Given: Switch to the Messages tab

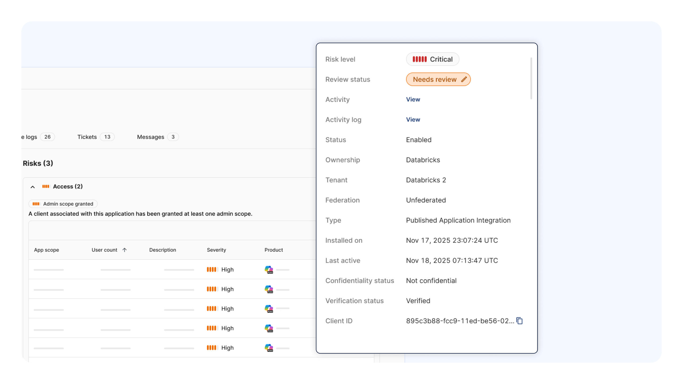Looking at the screenshot, I should [x=151, y=137].
